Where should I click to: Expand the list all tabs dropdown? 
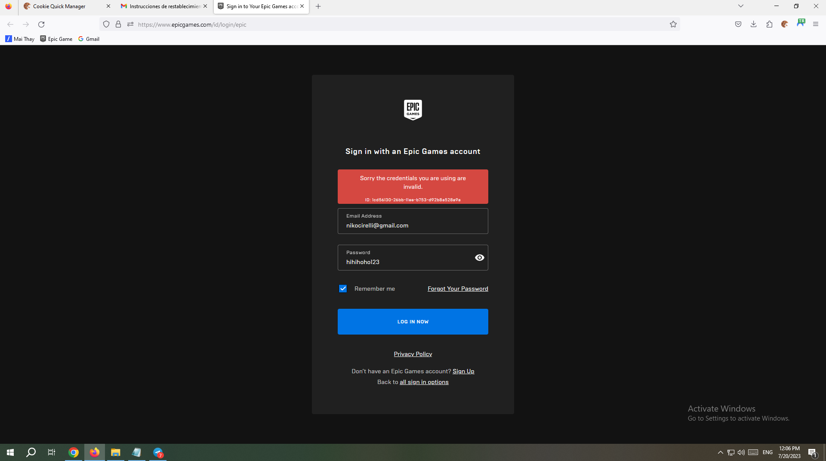point(741,6)
